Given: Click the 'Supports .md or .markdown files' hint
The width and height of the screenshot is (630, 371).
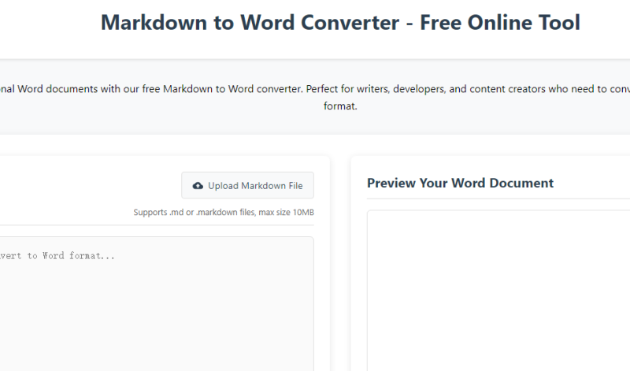Looking at the screenshot, I should click(194, 213).
